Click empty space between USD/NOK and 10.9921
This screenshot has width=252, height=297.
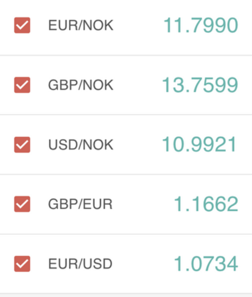click(138, 145)
